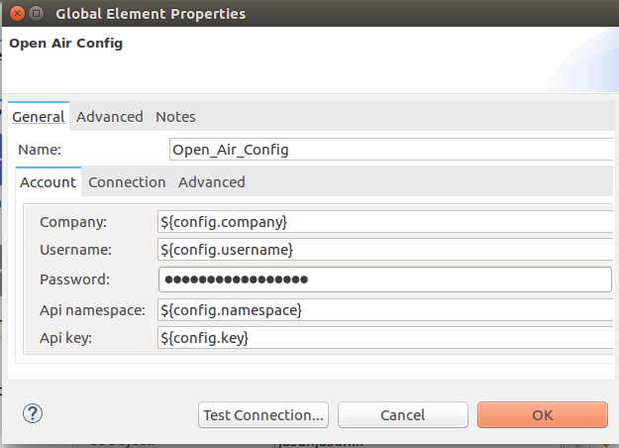Click the Open Air Config heading text
The height and width of the screenshot is (448, 619).
coord(65,44)
